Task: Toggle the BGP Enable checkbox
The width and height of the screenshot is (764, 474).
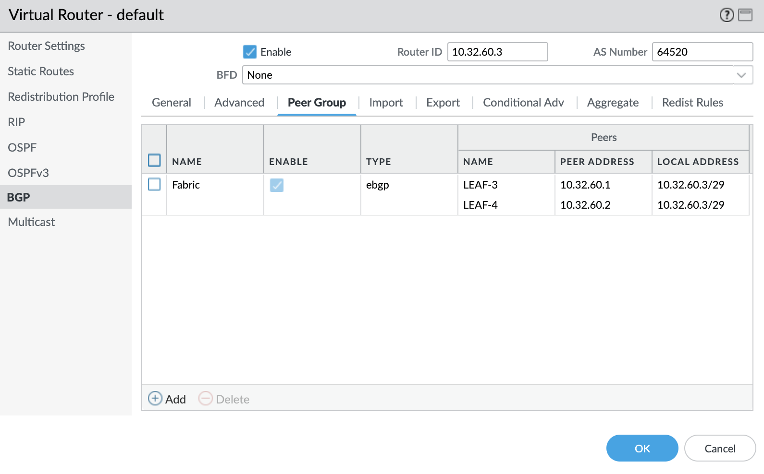Action: 250,52
